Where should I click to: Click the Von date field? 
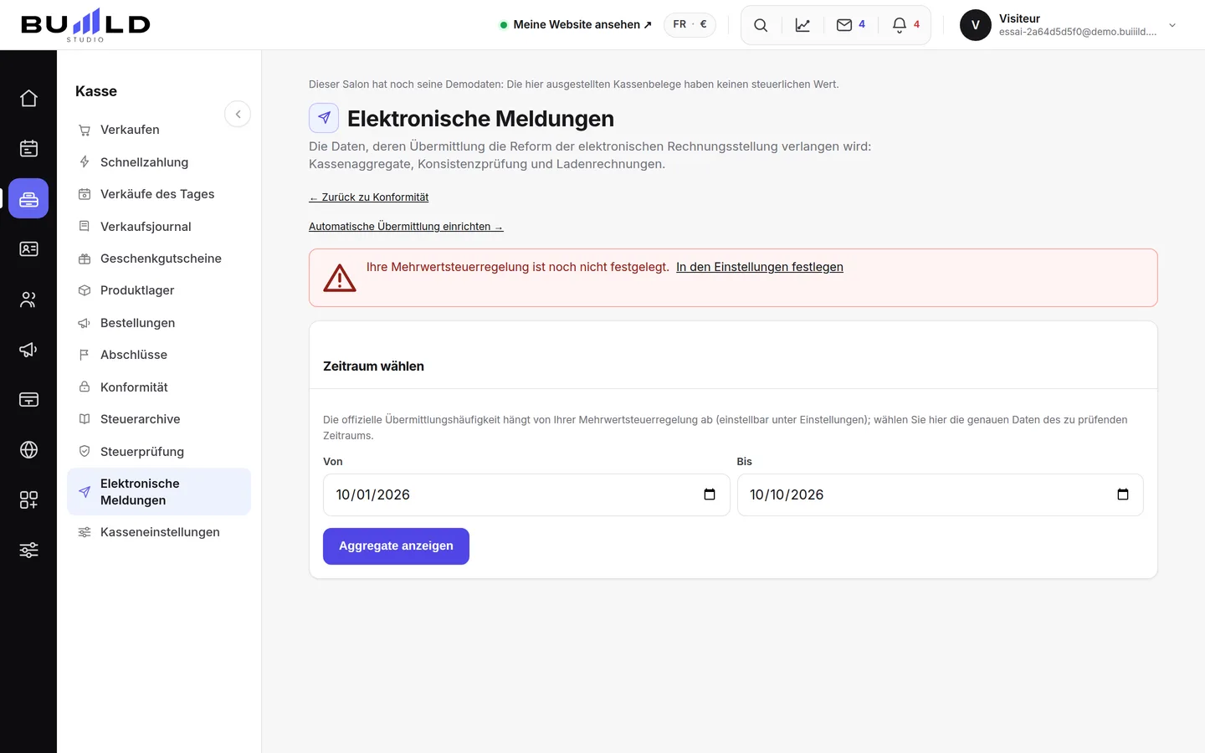click(526, 494)
